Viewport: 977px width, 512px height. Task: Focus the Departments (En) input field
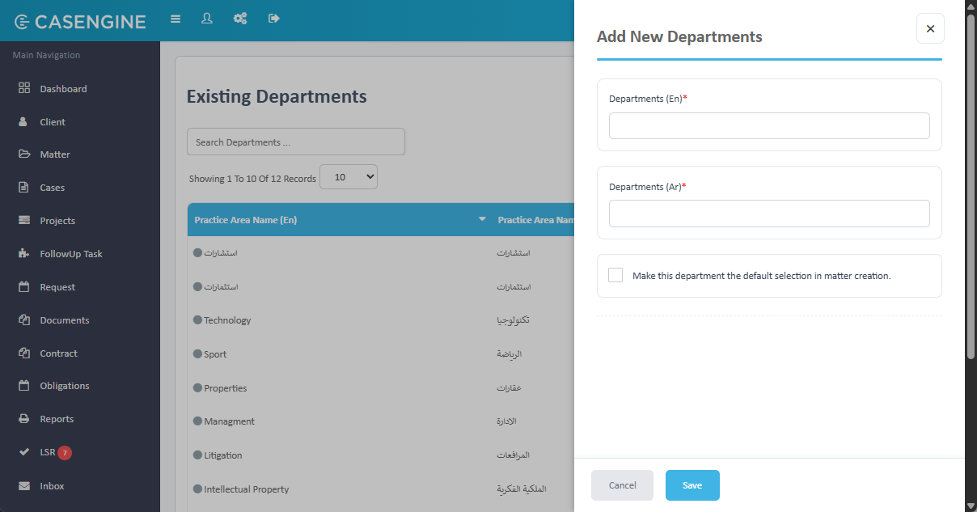coord(769,125)
